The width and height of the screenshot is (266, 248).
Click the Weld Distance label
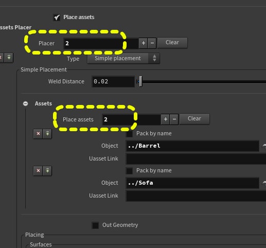66,81
